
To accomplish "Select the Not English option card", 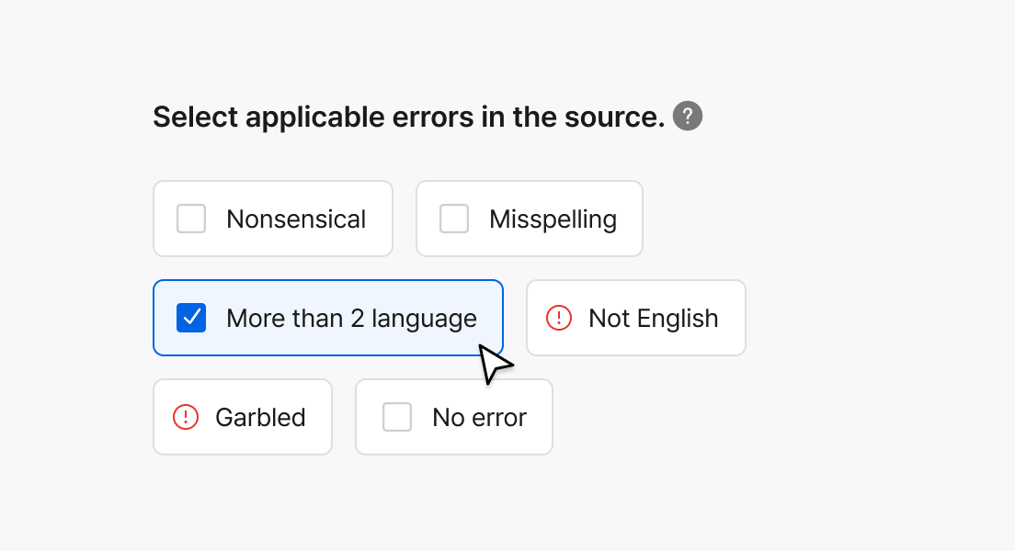I will tap(636, 318).
